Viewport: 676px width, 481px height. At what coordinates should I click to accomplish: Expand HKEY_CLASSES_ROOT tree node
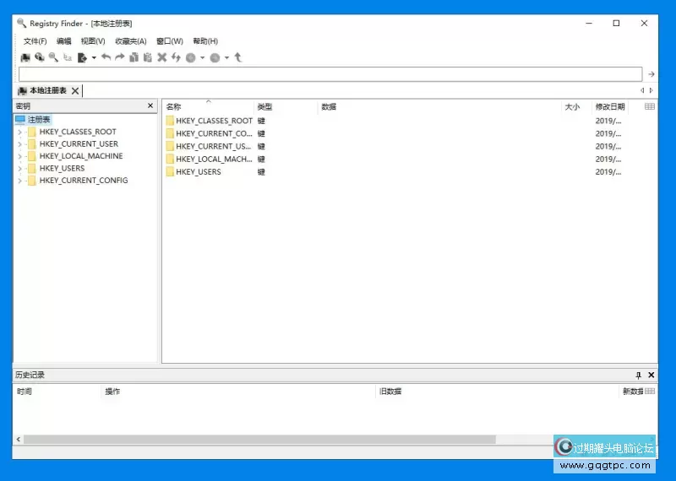[19, 132]
